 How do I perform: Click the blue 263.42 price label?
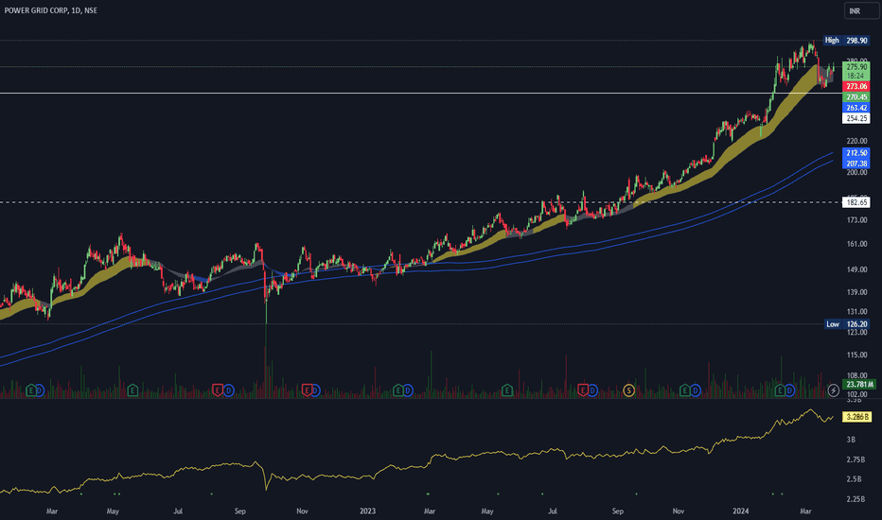856,108
